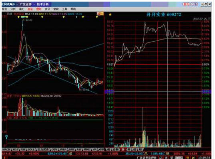Click the 15:10:51 clock in status bar
Screen dimensions: 215x159
tap(204, 157)
